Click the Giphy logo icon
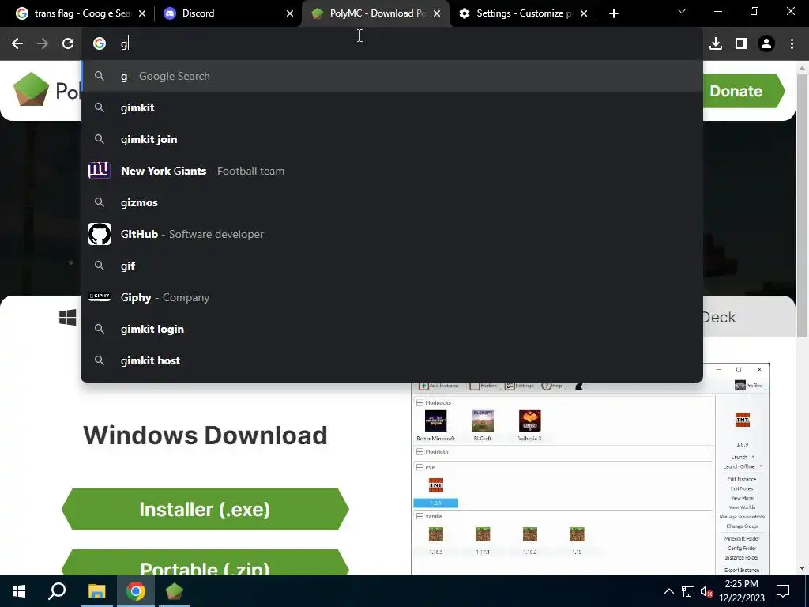This screenshot has width=809, height=607. [99, 296]
